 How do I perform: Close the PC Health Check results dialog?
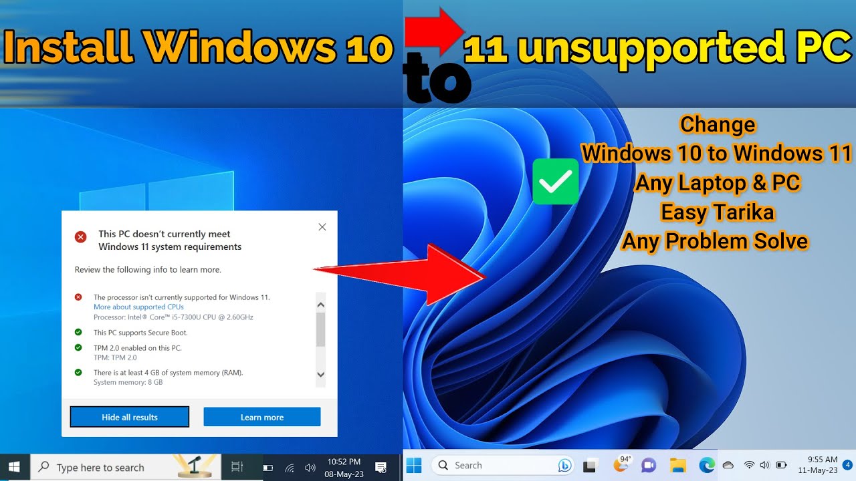point(322,227)
